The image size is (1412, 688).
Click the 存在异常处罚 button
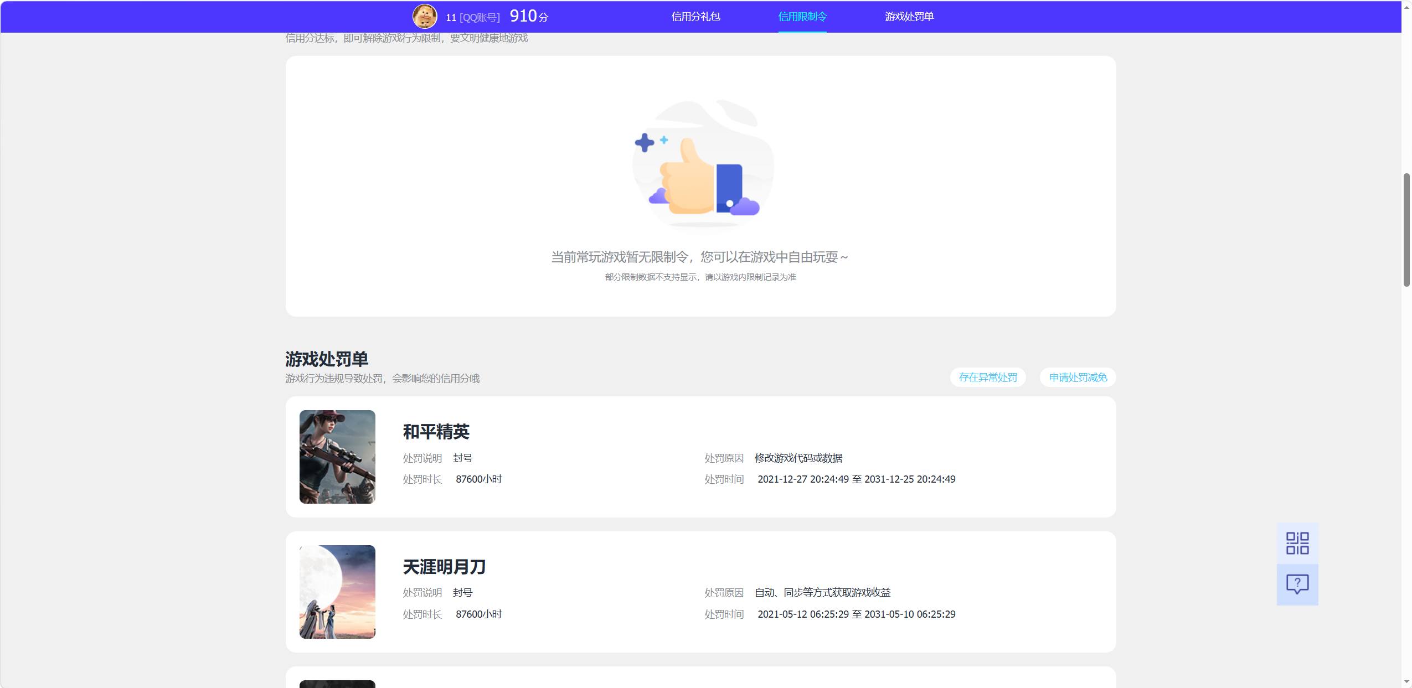(988, 377)
